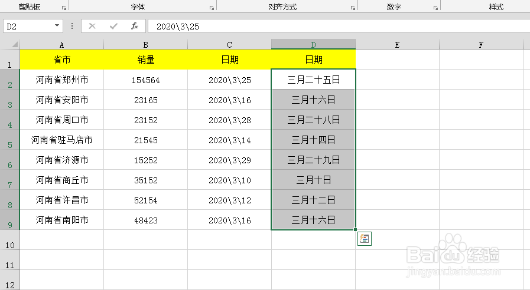The image size is (530, 290).
Task: Select column D header
Action: tap(313, 45)
